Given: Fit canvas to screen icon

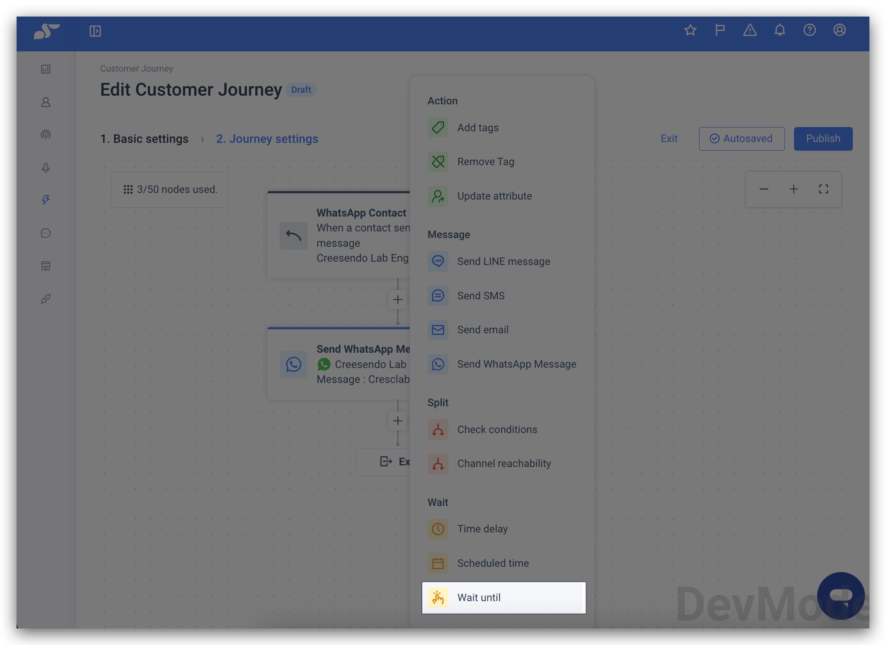Looking at the screenshot, I should [x=823, y=189].
